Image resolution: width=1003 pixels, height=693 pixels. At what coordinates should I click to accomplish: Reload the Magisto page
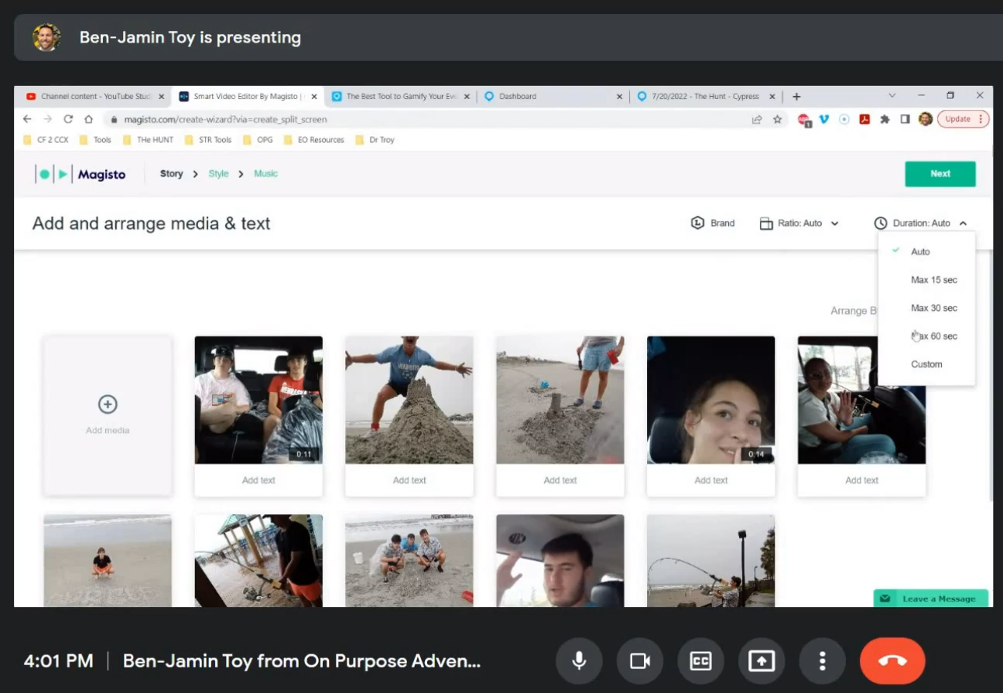(x=68, y=119)
